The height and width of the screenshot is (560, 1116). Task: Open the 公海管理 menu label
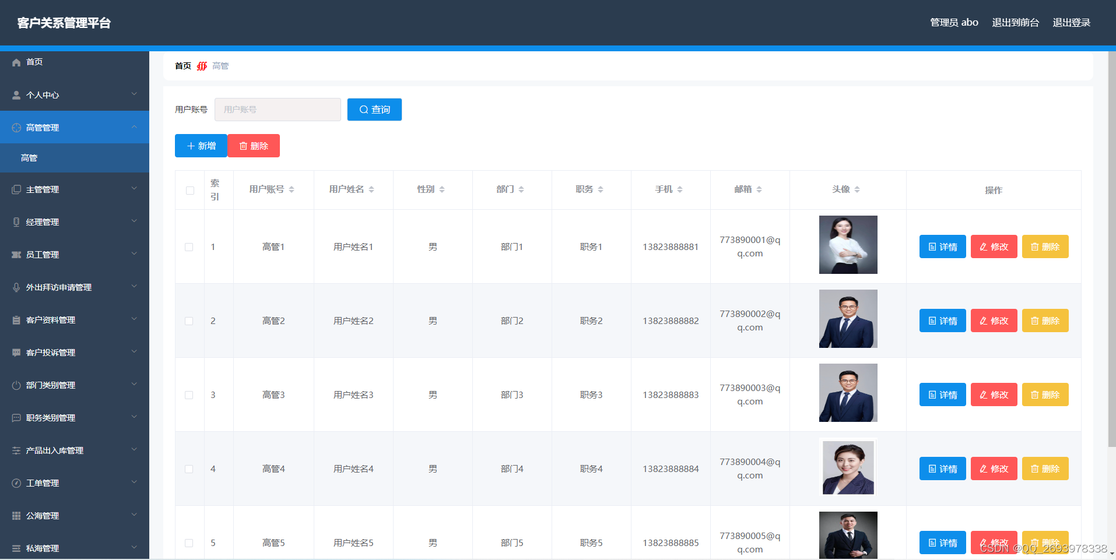(43, 516)
